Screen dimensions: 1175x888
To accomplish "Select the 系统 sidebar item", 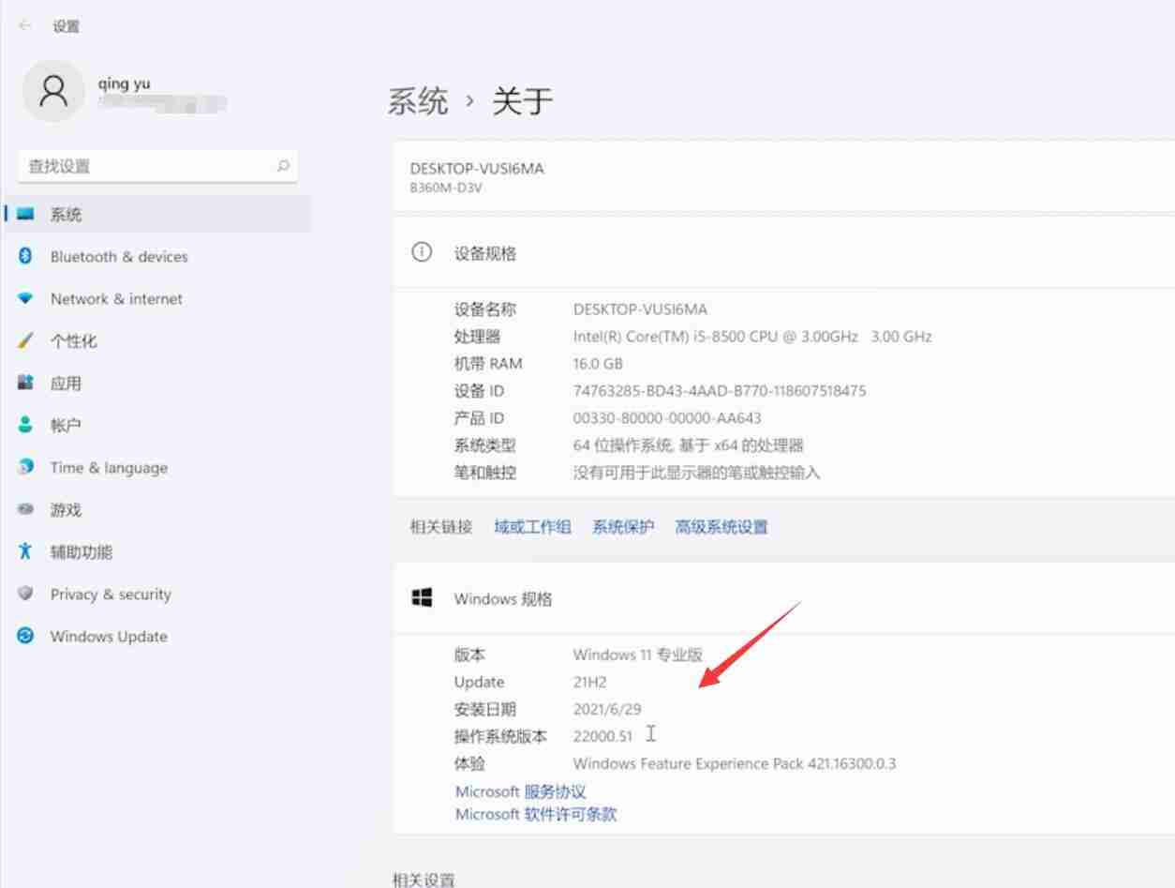I will pos(63,214).
